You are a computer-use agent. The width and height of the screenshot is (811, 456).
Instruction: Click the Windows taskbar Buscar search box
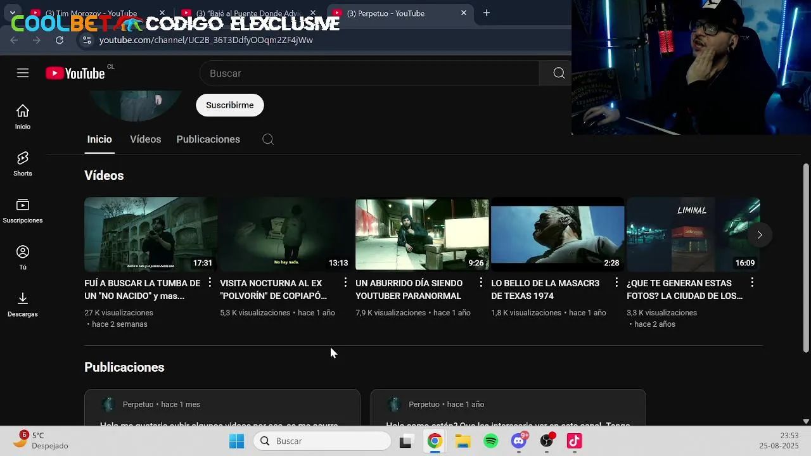[322, 441]
